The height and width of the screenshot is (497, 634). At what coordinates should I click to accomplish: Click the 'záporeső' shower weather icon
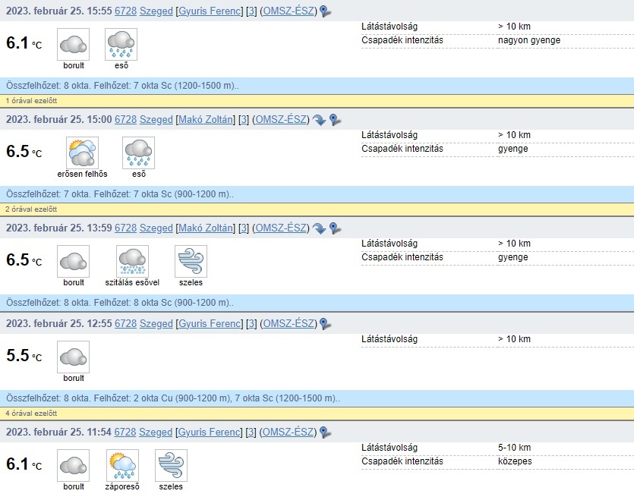tap(121, 465)
